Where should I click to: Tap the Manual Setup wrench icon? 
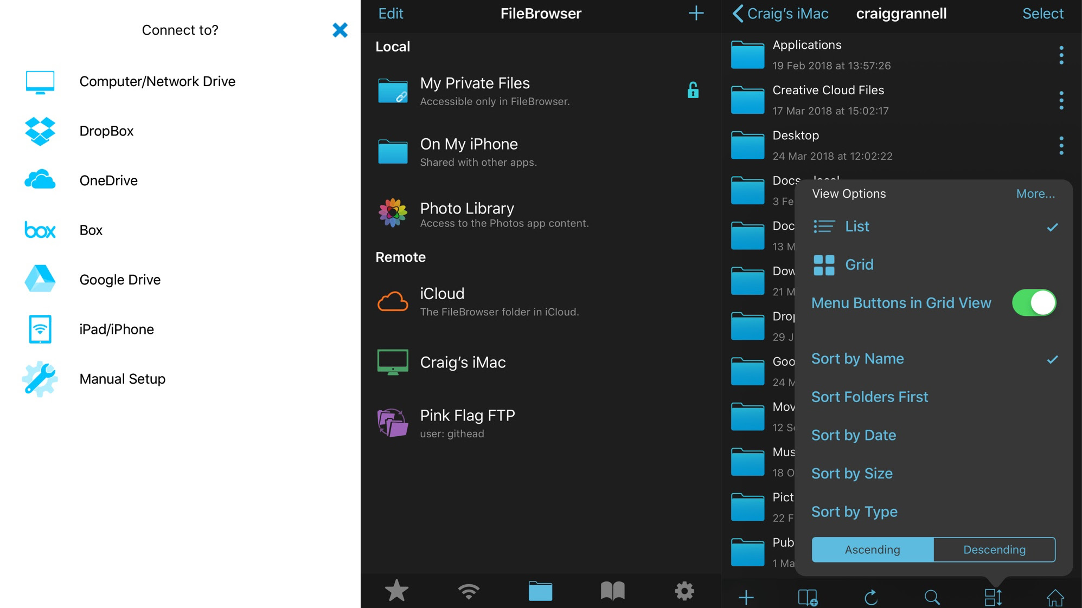tap(40, 379)
